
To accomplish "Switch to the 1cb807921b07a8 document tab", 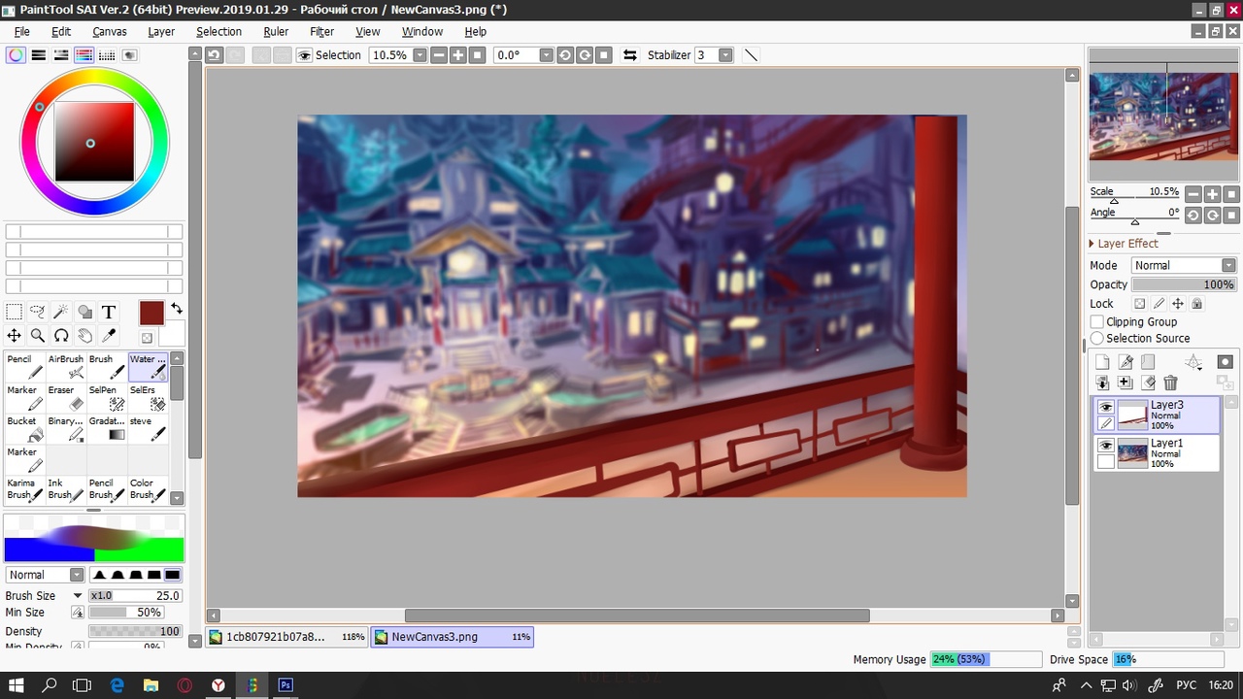I will pos(287,637).
